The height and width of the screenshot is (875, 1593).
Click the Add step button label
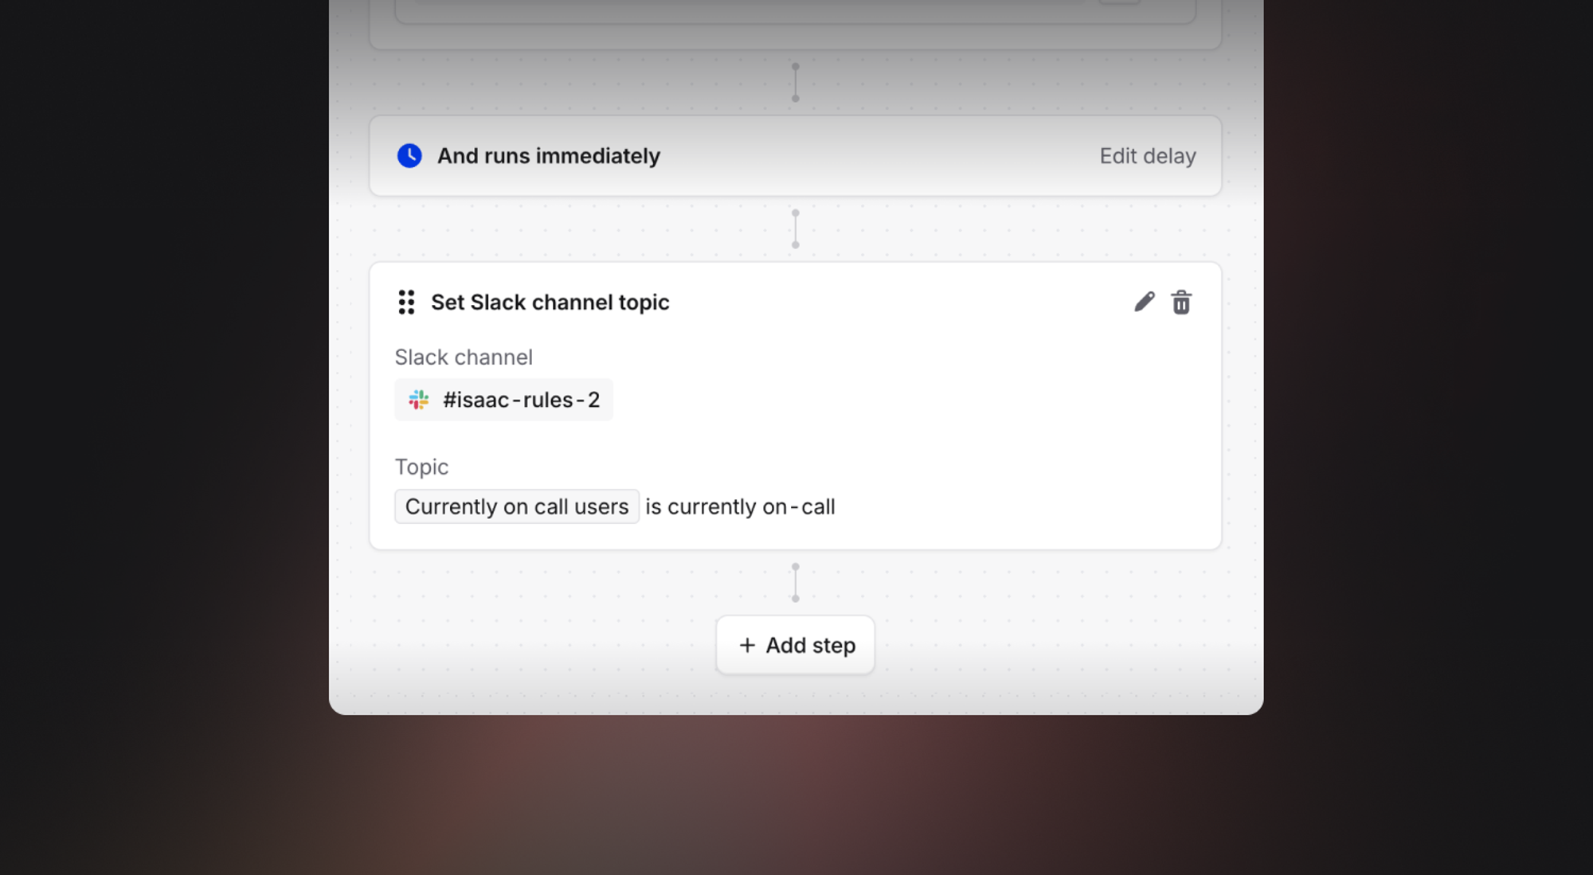(x=811, y=645)
